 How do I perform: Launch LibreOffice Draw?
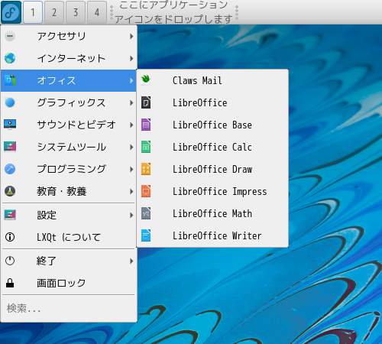pyautogui.click(x=212, y=169)
